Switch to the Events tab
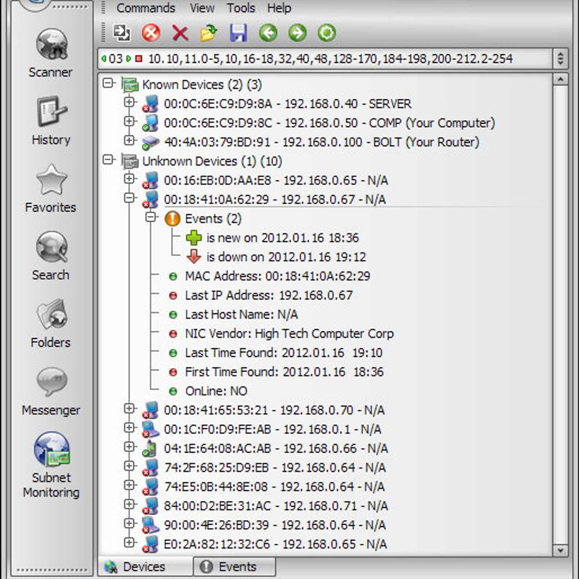Image resolution: width=579 pixels, height=579 pixels. click(x=234, y=567)
